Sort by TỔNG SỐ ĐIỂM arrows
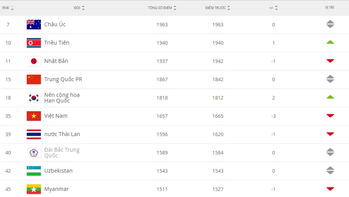 (175, 8)
